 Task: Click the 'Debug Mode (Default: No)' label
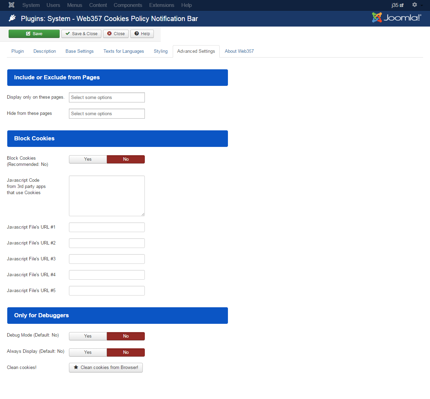pos(33,335)
